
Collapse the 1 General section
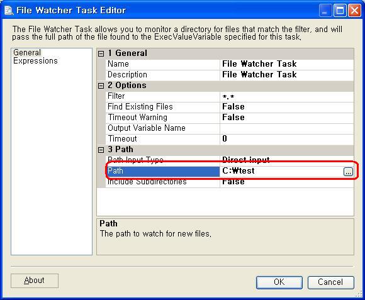[x=101, y=53]
